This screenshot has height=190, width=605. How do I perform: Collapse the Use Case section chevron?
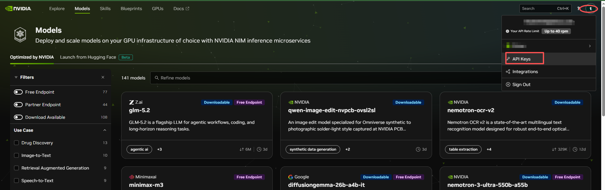(105, 130)
